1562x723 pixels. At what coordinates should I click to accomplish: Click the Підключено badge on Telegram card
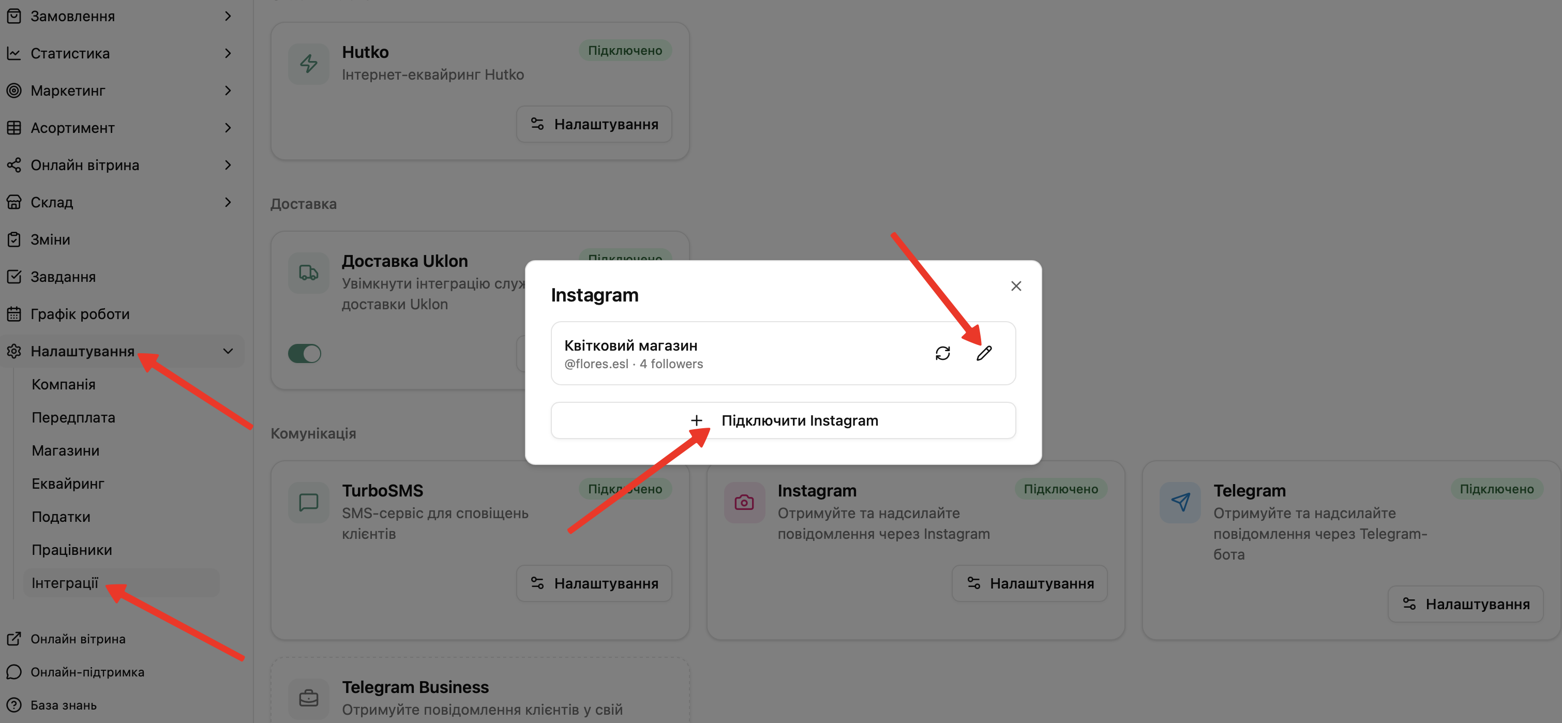point(1496,489)
